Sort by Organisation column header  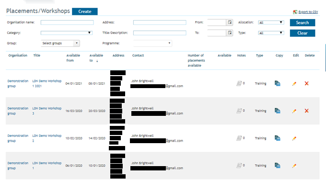(x=18, y=56)
